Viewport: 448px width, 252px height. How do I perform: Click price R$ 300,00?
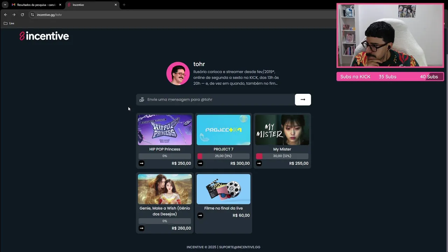pos(240,163)
